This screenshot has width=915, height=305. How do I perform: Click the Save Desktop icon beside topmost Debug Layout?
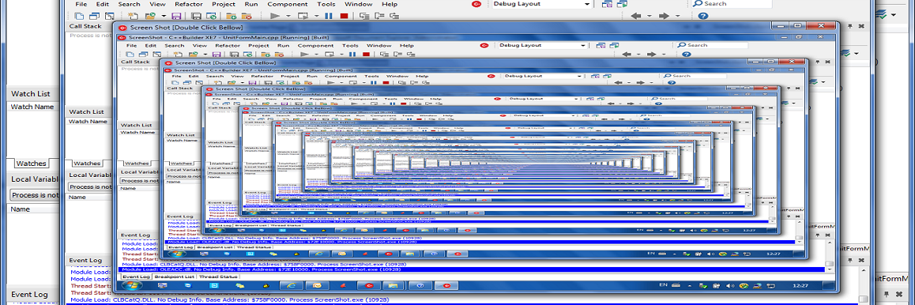tap(608, 4)
